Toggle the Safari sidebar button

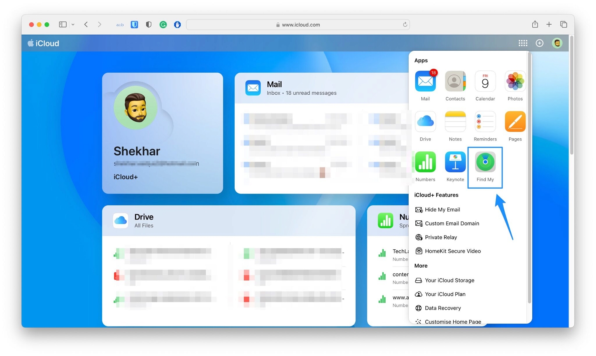63,25
